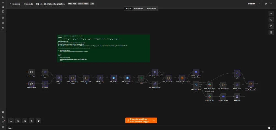276x130 pixels.
Task: Open the INPUT__Brief edit node
Action: click(59, 78)
